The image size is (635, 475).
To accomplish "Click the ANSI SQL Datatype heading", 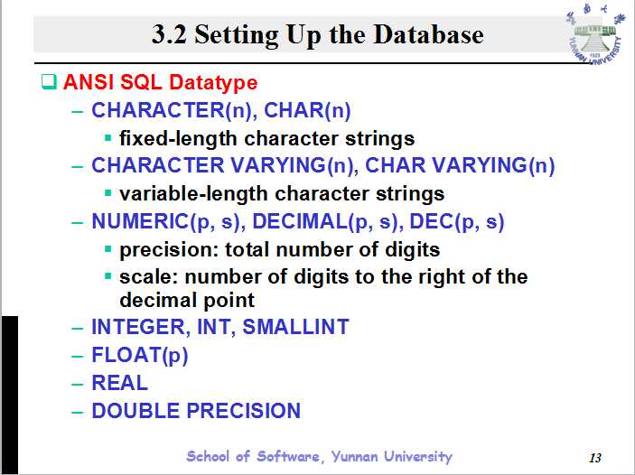I will (160, 83).
